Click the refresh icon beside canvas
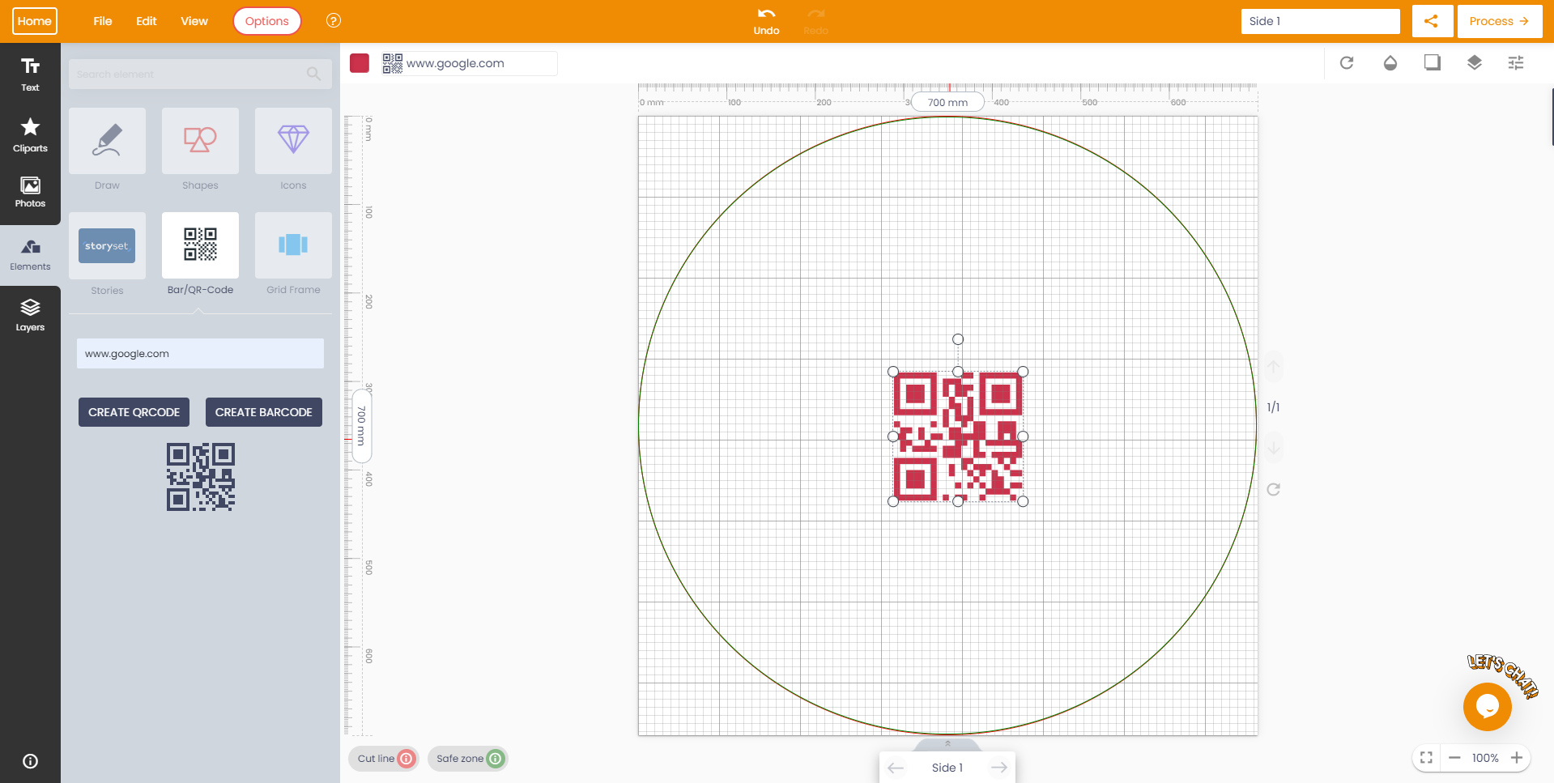 (x=1273, y=489)
